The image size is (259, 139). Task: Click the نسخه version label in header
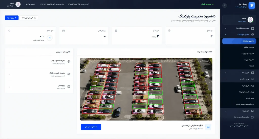click(30, 4)
